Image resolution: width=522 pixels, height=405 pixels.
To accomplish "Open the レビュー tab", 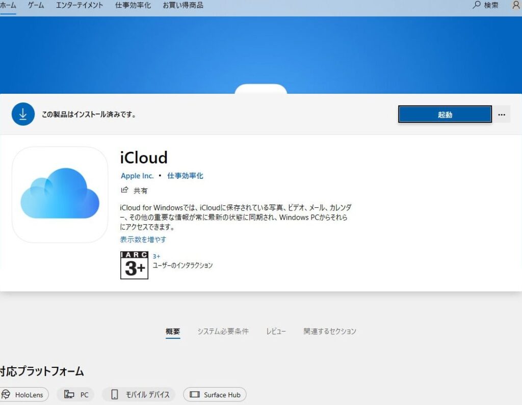I will 276,332.
